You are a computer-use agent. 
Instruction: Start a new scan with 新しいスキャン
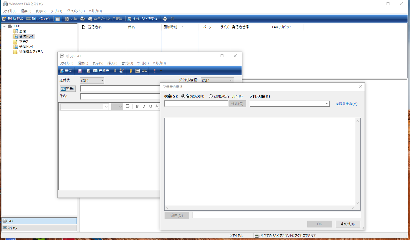(x=38, y=19)
